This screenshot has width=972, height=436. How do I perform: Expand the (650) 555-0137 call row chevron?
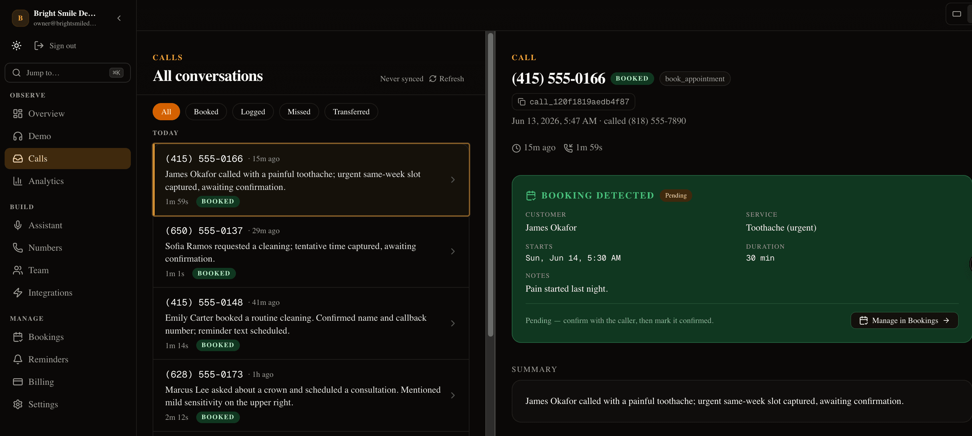[453, 251]
